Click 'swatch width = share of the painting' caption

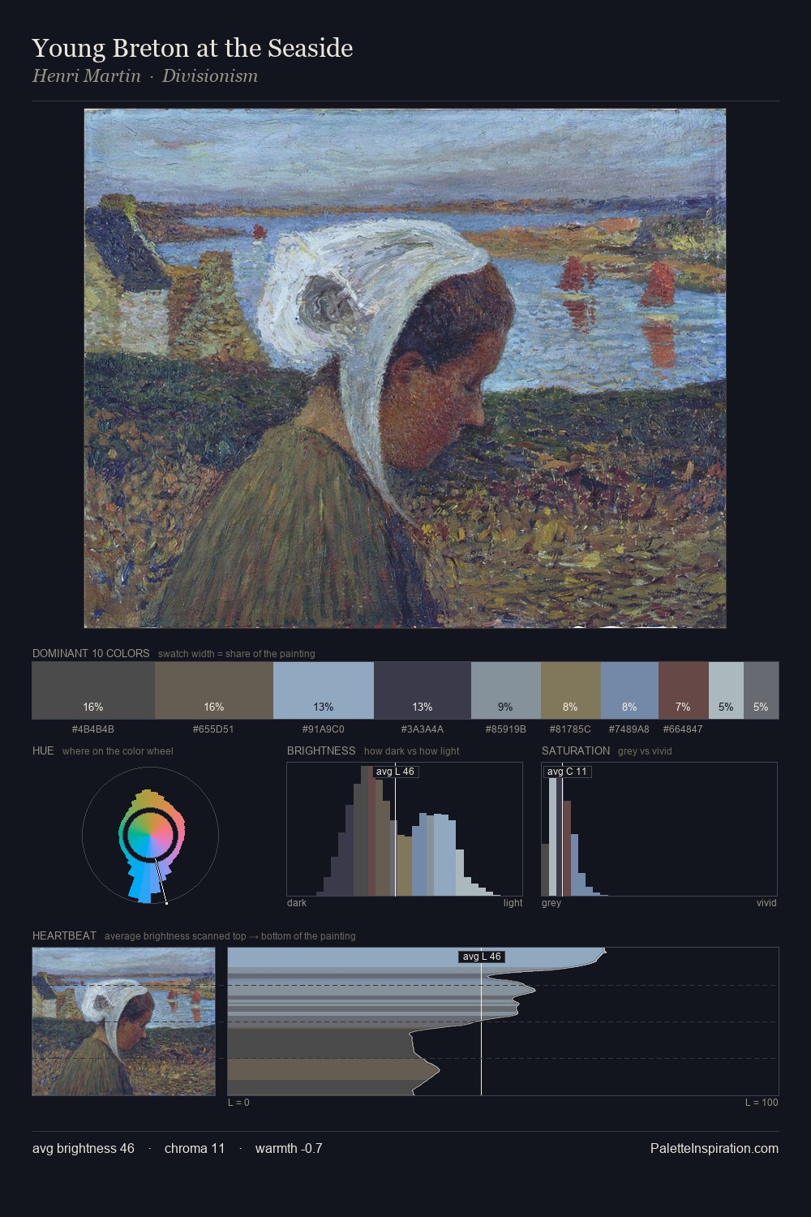click(237, 654)
